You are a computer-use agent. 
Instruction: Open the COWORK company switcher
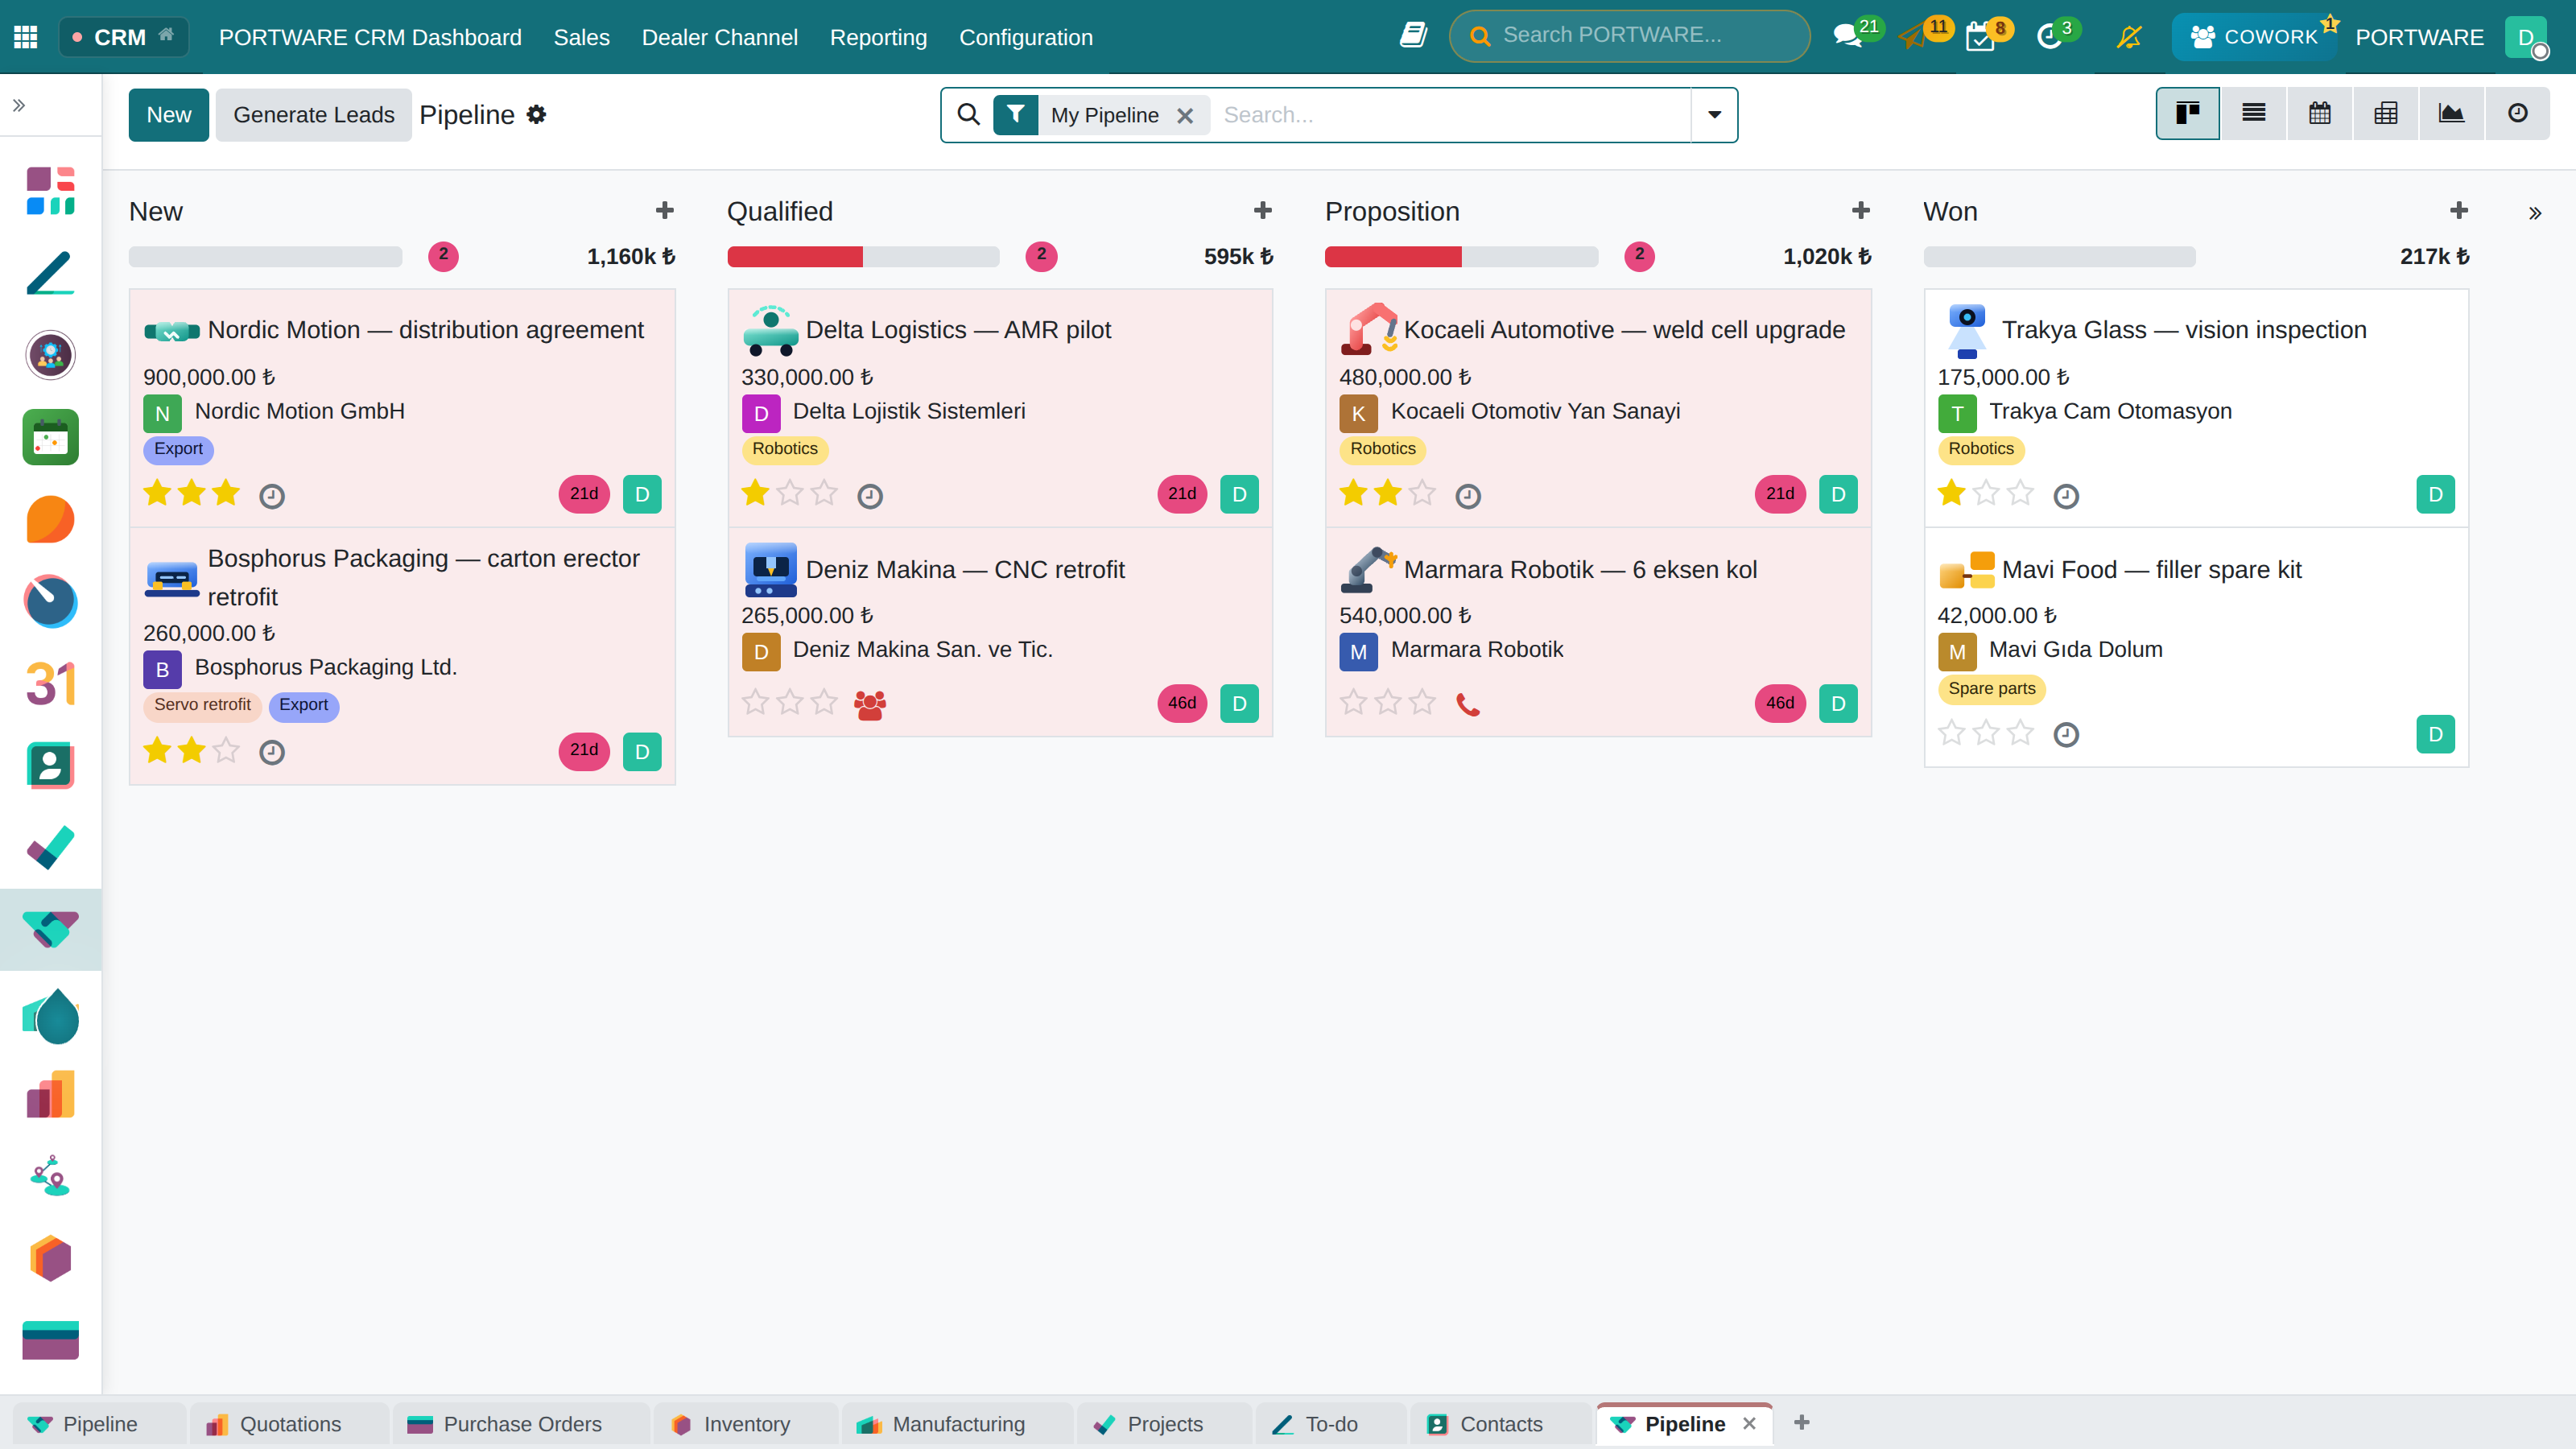click(2254, 37)
